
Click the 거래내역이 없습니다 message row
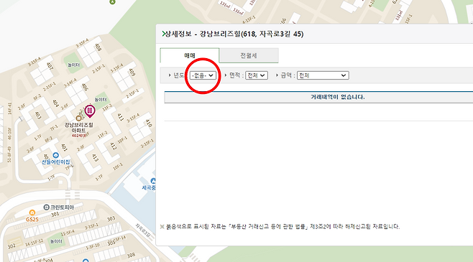coord(318,98)
